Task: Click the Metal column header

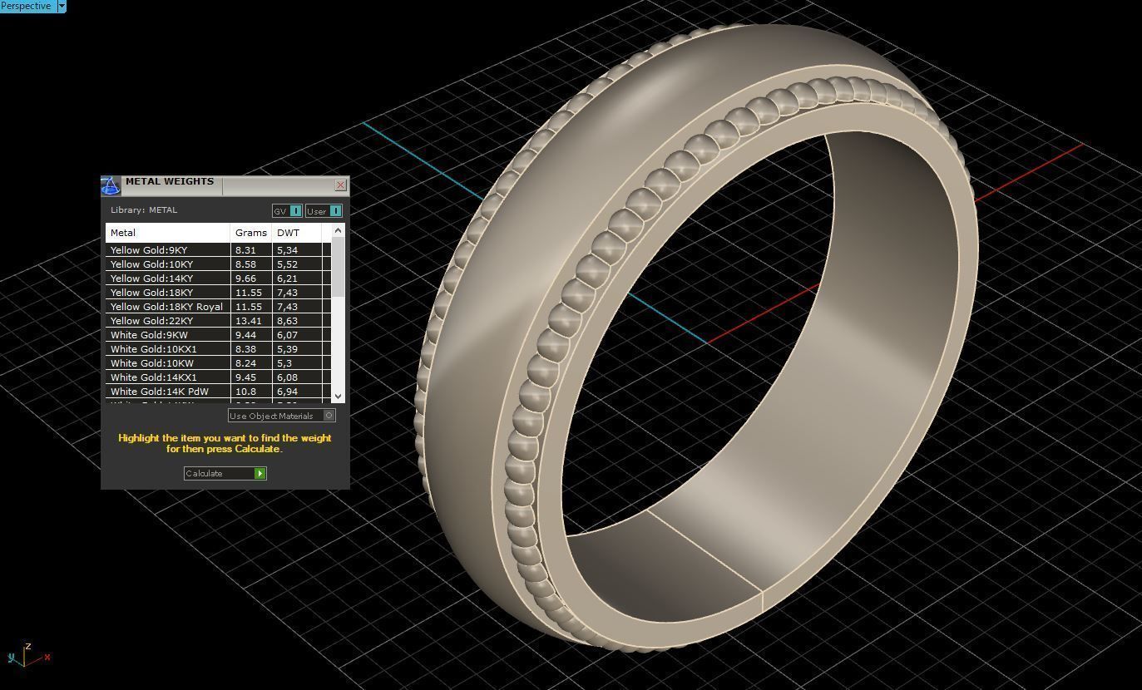Action: pyautogui.click(x=167, y=233)
